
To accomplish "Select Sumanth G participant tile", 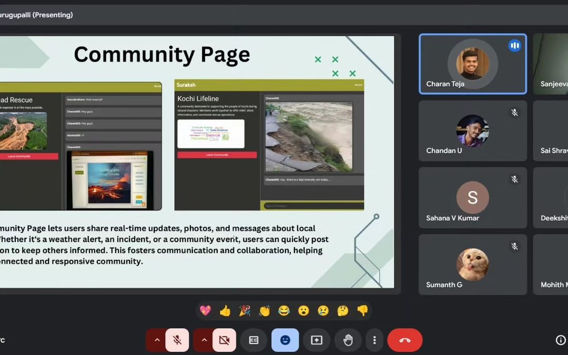I will point(473,265).
